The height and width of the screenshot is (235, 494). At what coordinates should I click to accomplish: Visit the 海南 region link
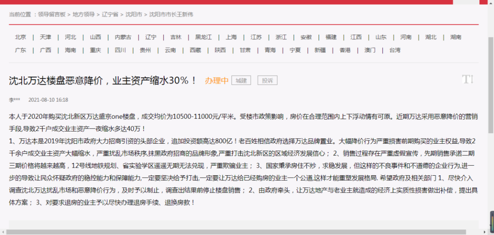coord(70,50)
